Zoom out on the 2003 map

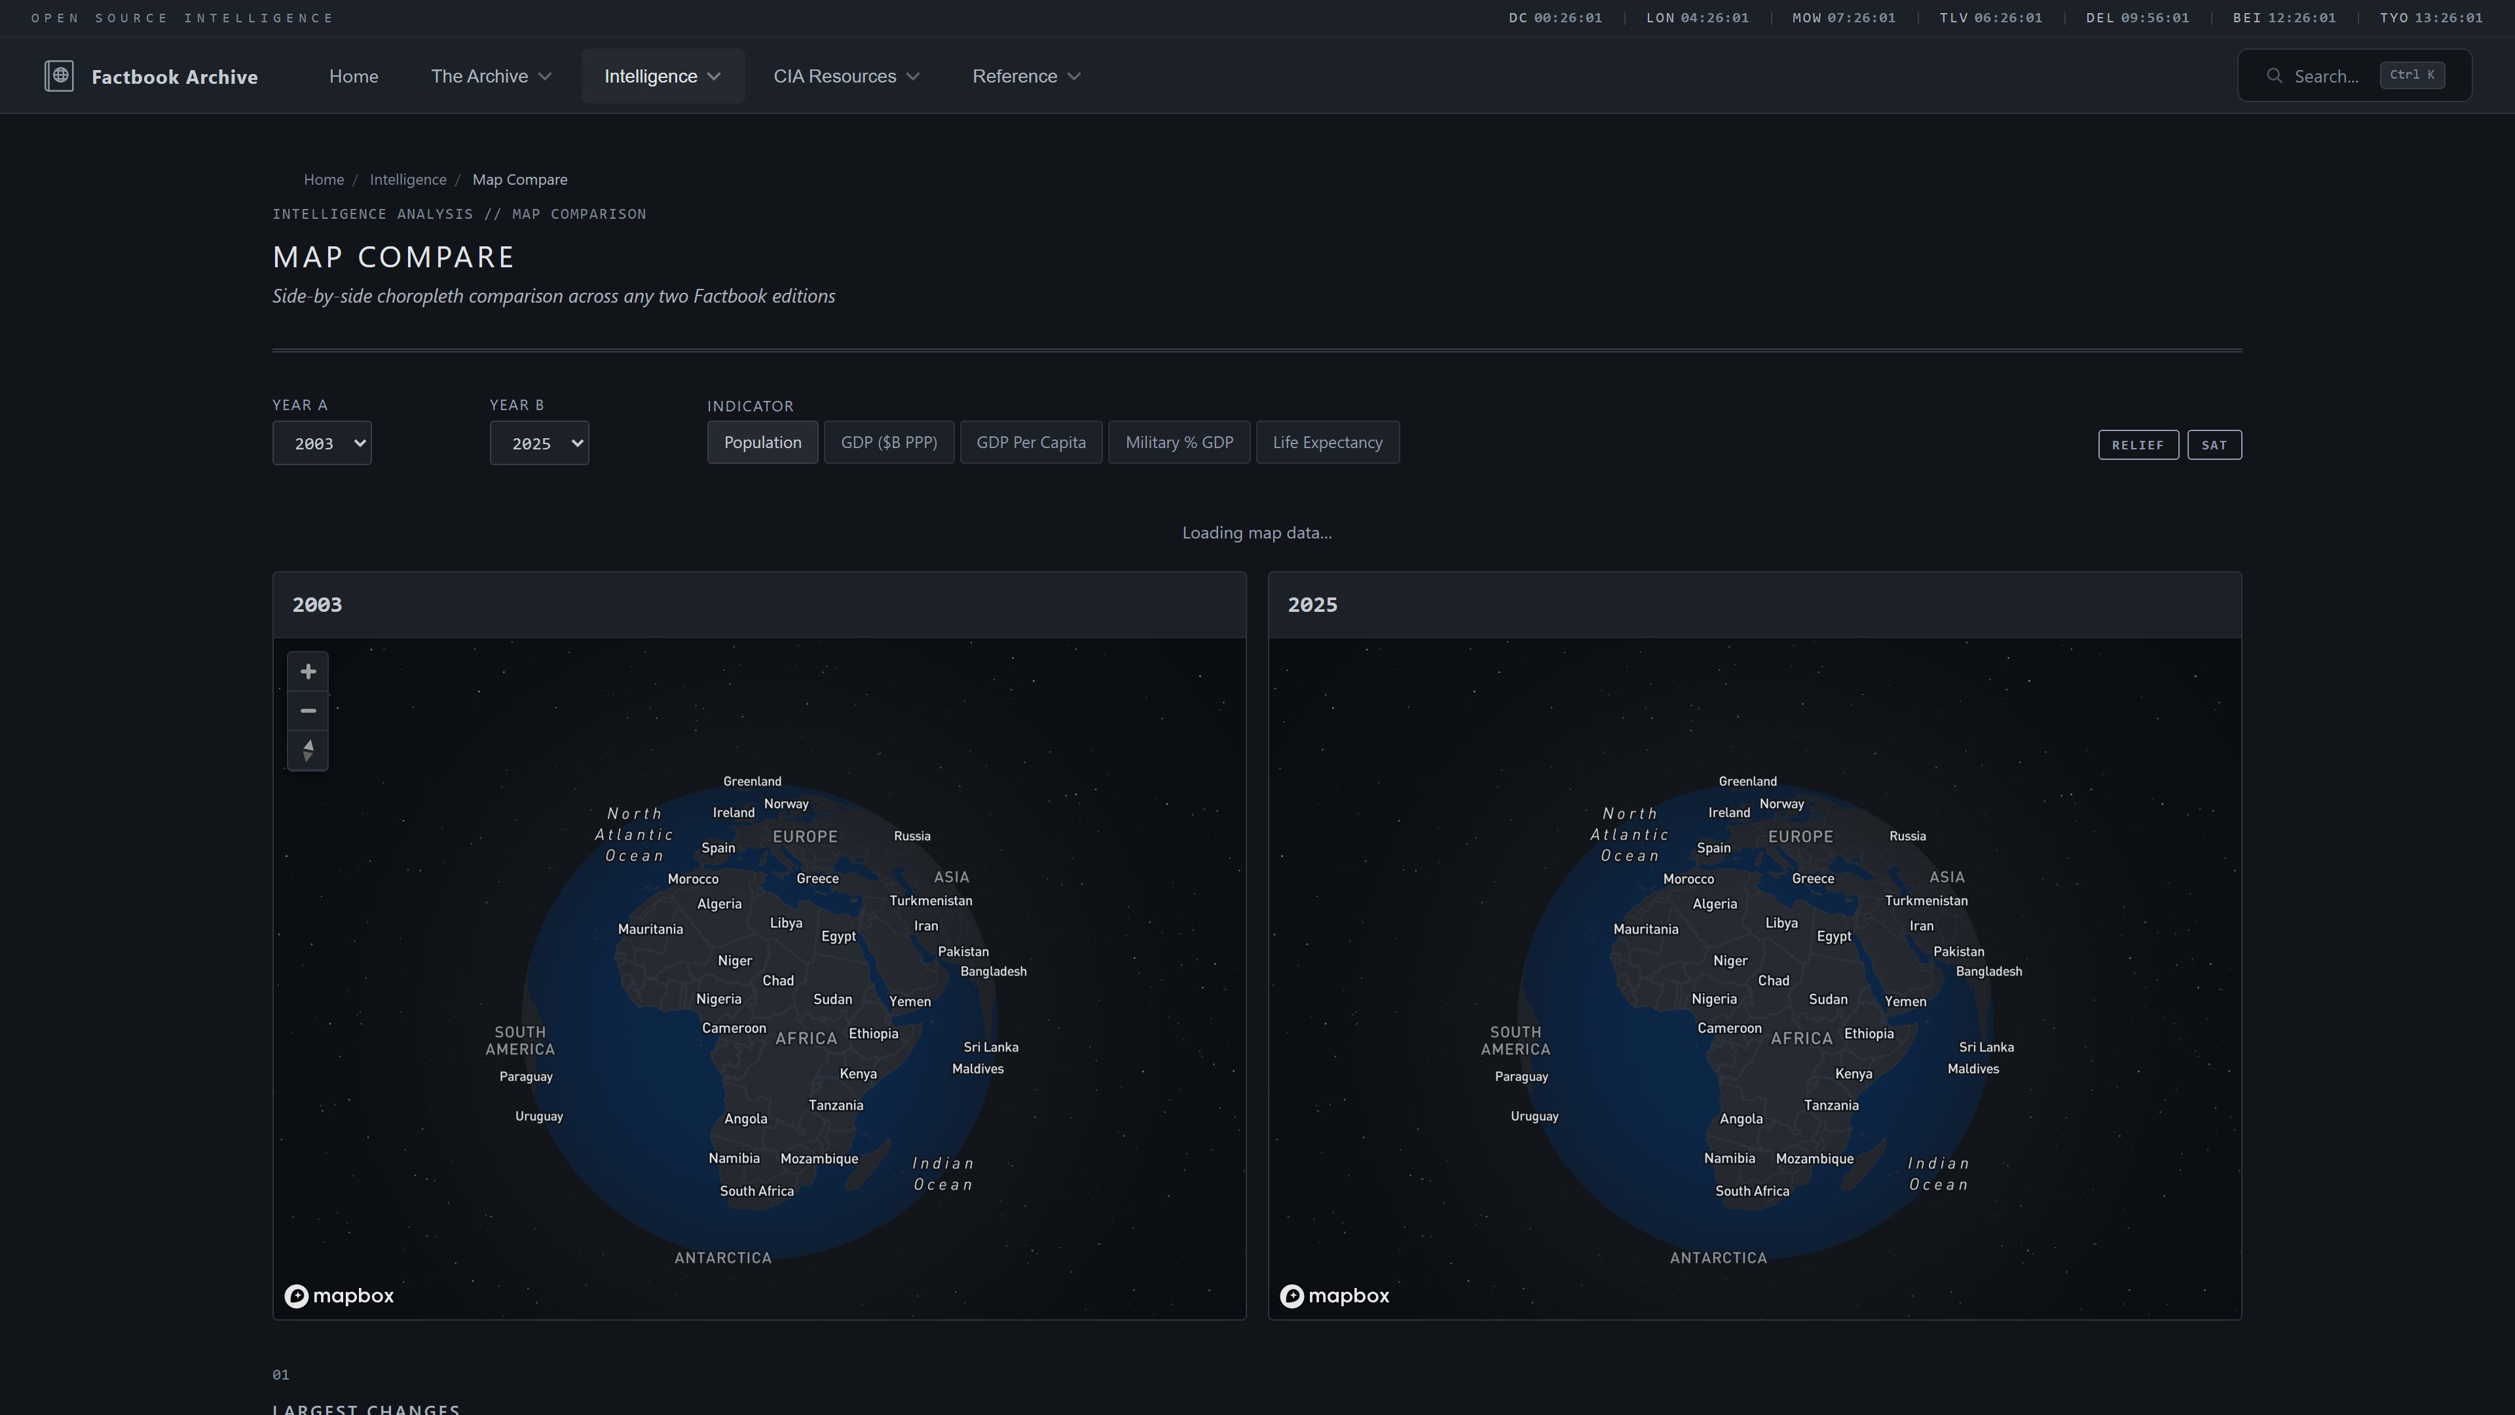(x=308, y=711)
